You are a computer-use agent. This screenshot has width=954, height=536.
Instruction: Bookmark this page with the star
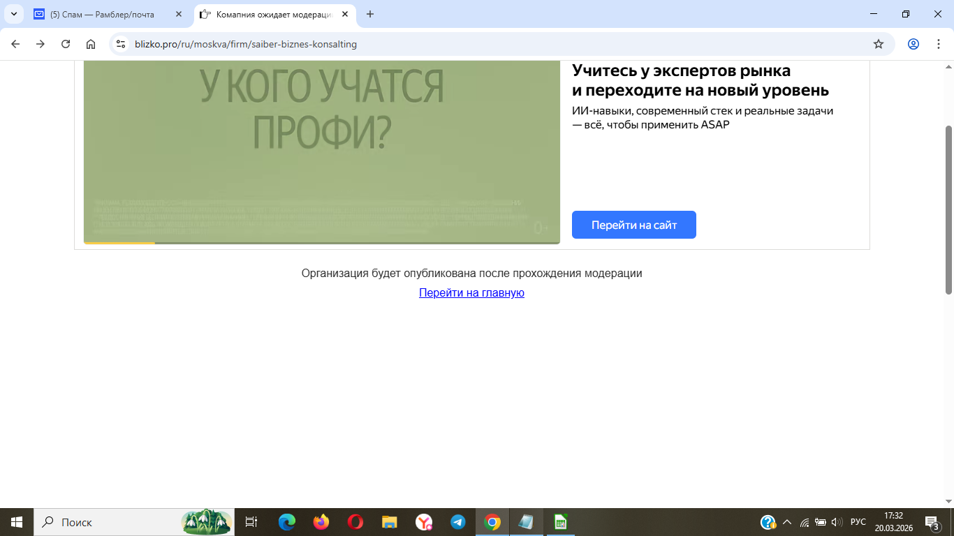[879, 44]
